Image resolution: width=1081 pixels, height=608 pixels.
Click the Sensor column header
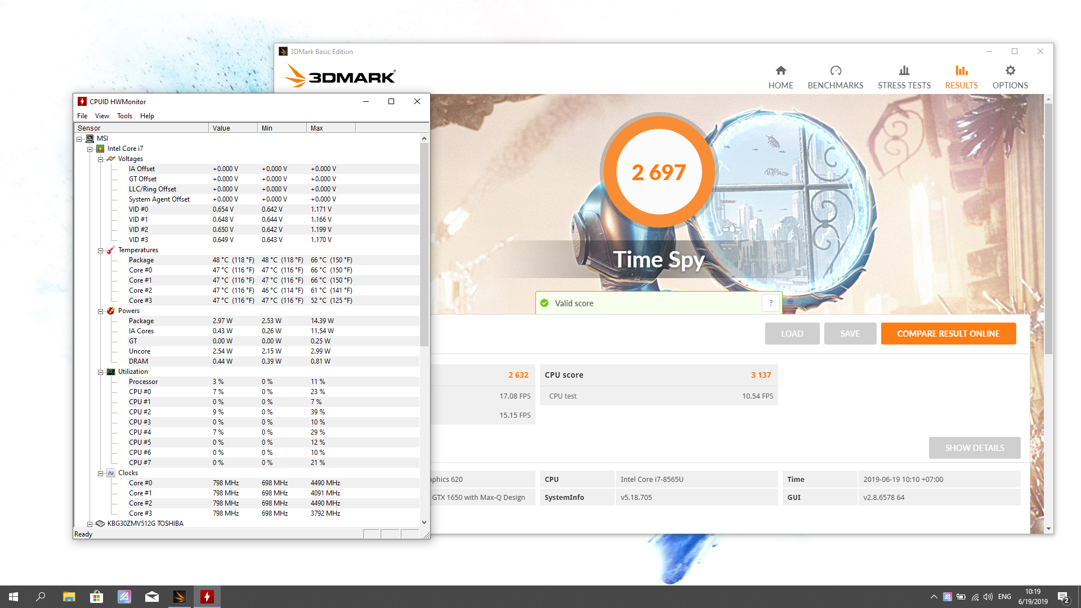tap(141, 128)
